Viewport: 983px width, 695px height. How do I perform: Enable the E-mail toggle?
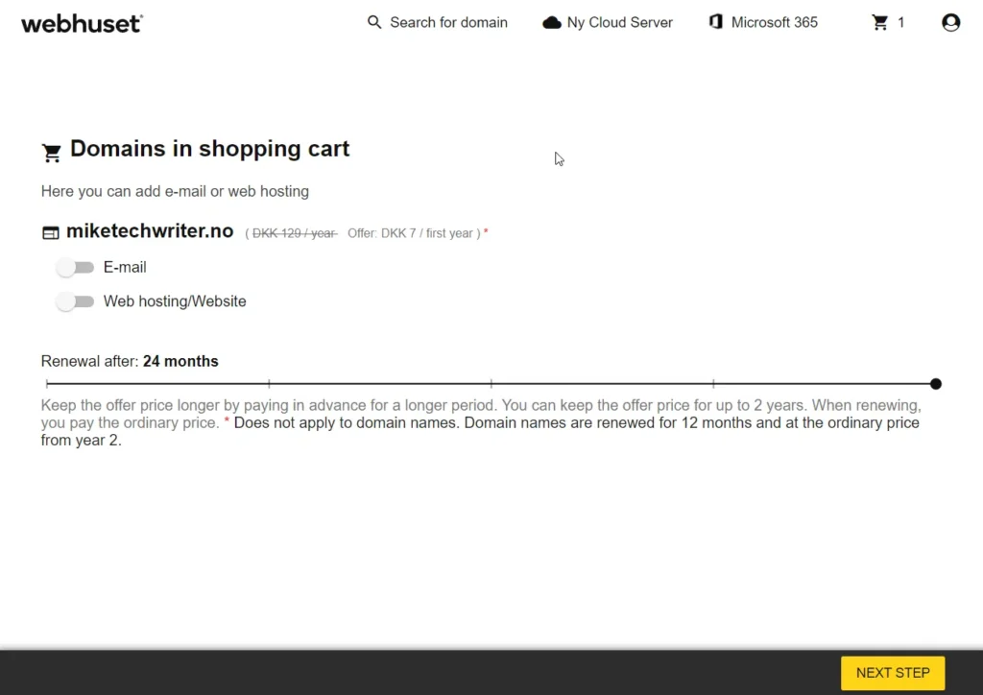pos(75,267)
